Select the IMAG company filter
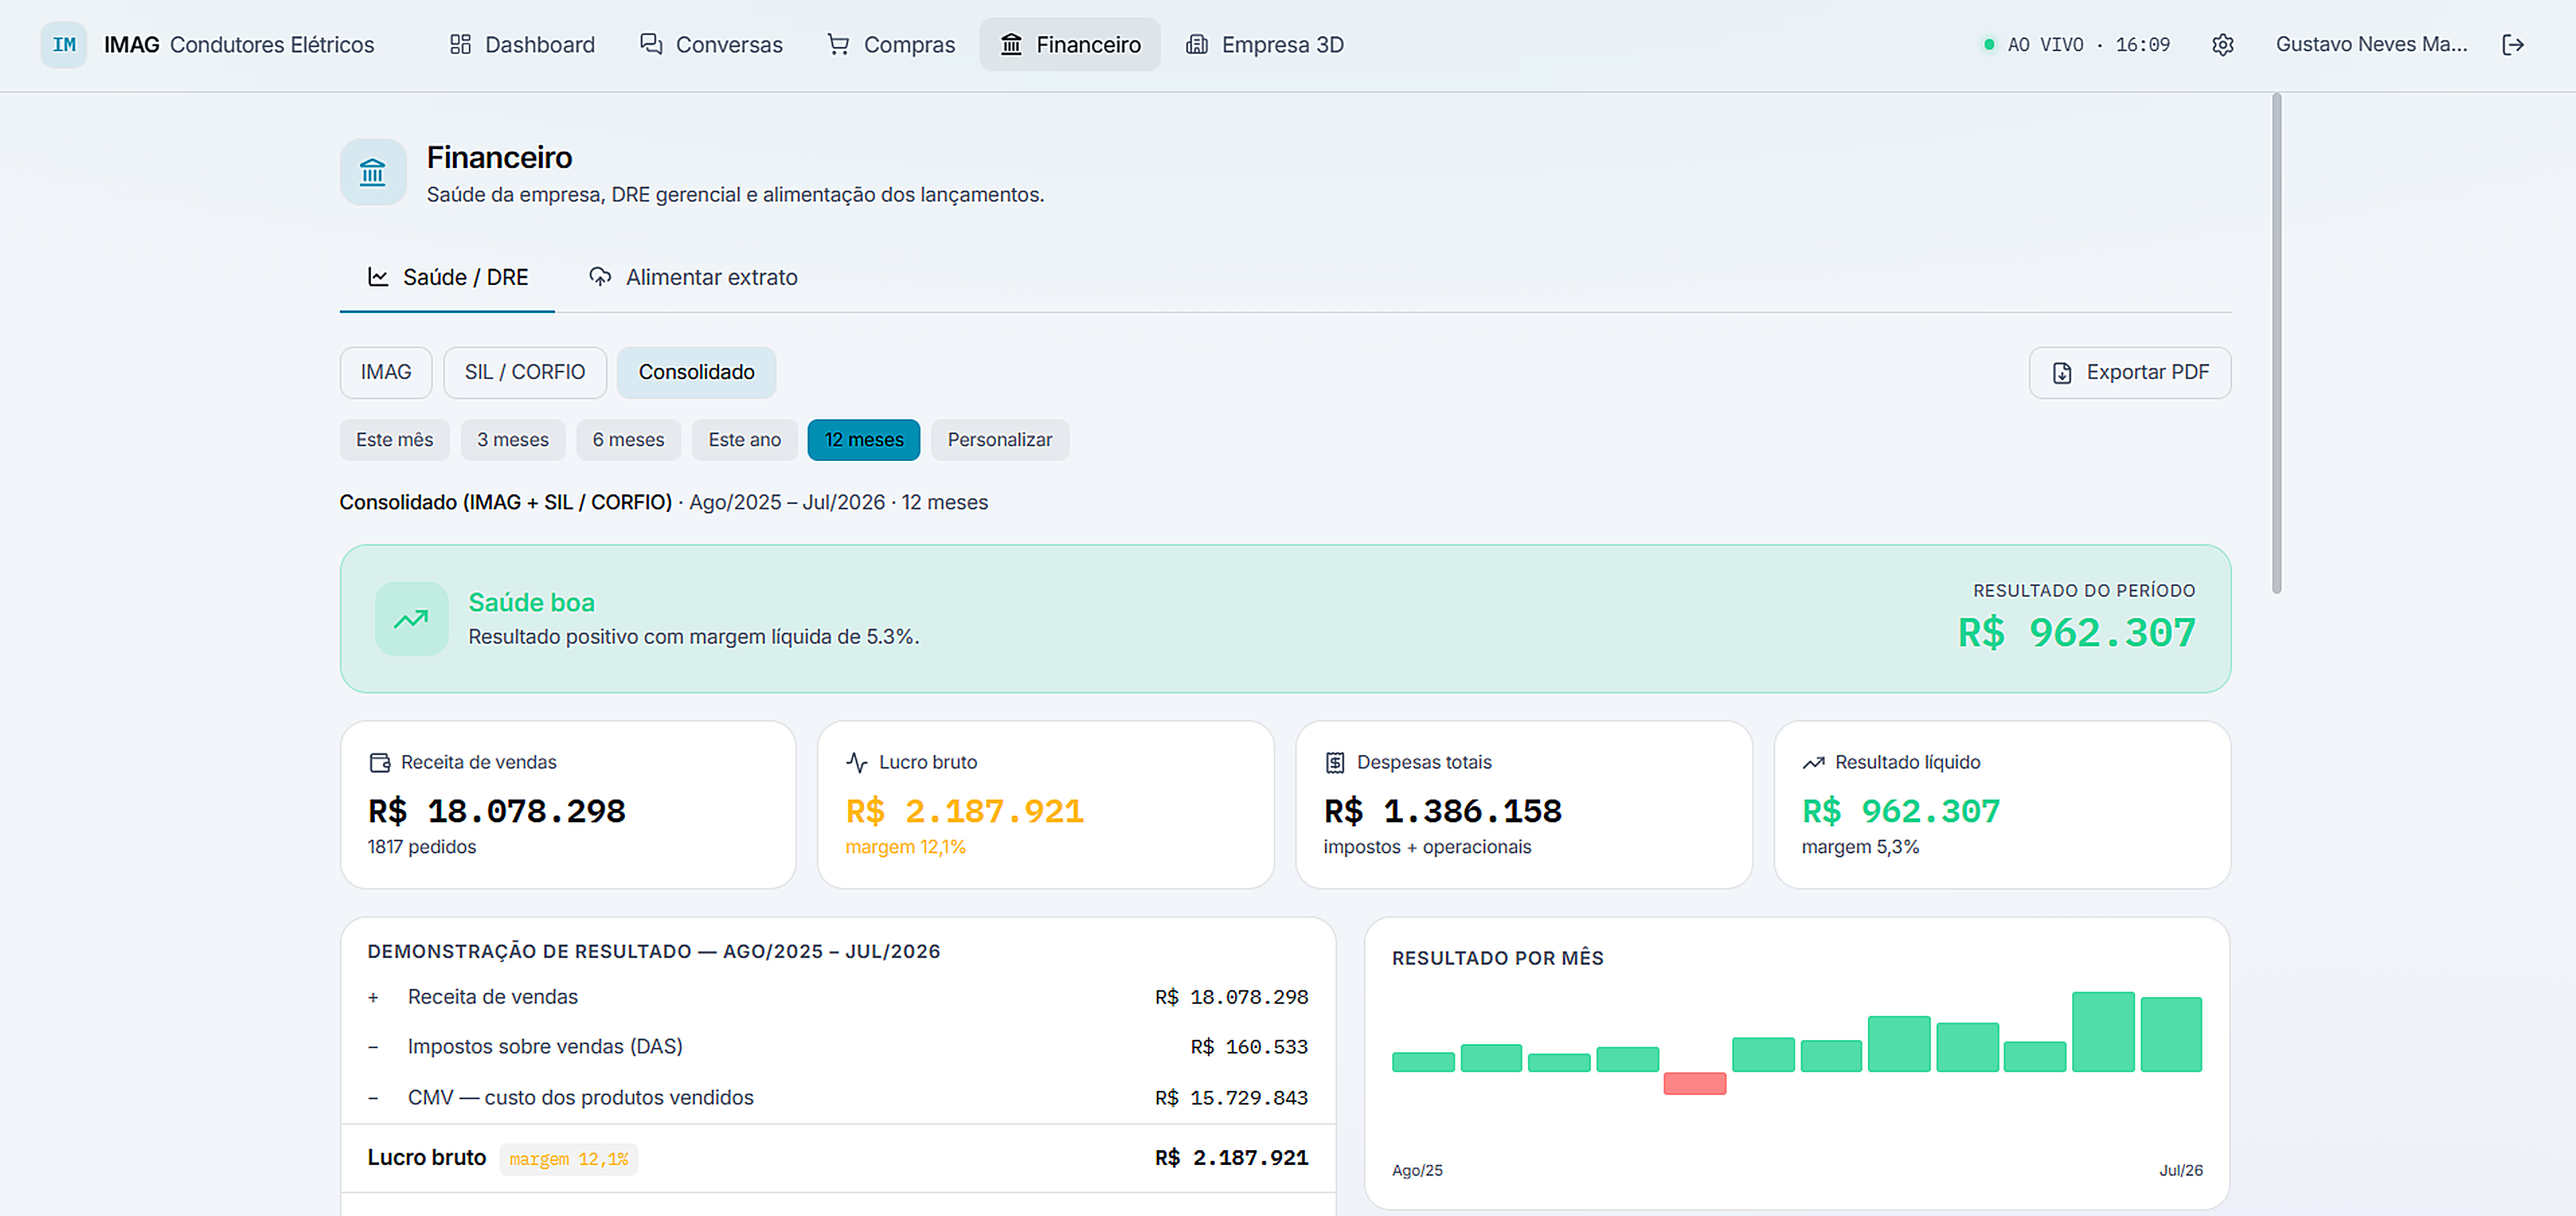 coord(386,372)
